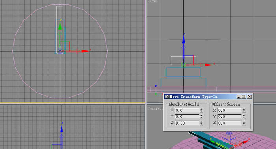Maximize the Move Transform Type-In dialog
276x149 pixels.
click(244, 97)
